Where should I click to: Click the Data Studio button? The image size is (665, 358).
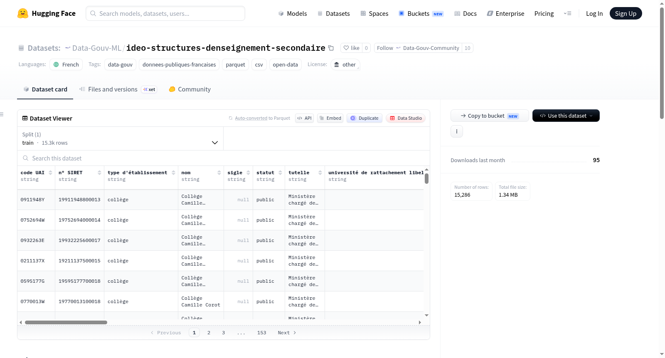[406, 118]
